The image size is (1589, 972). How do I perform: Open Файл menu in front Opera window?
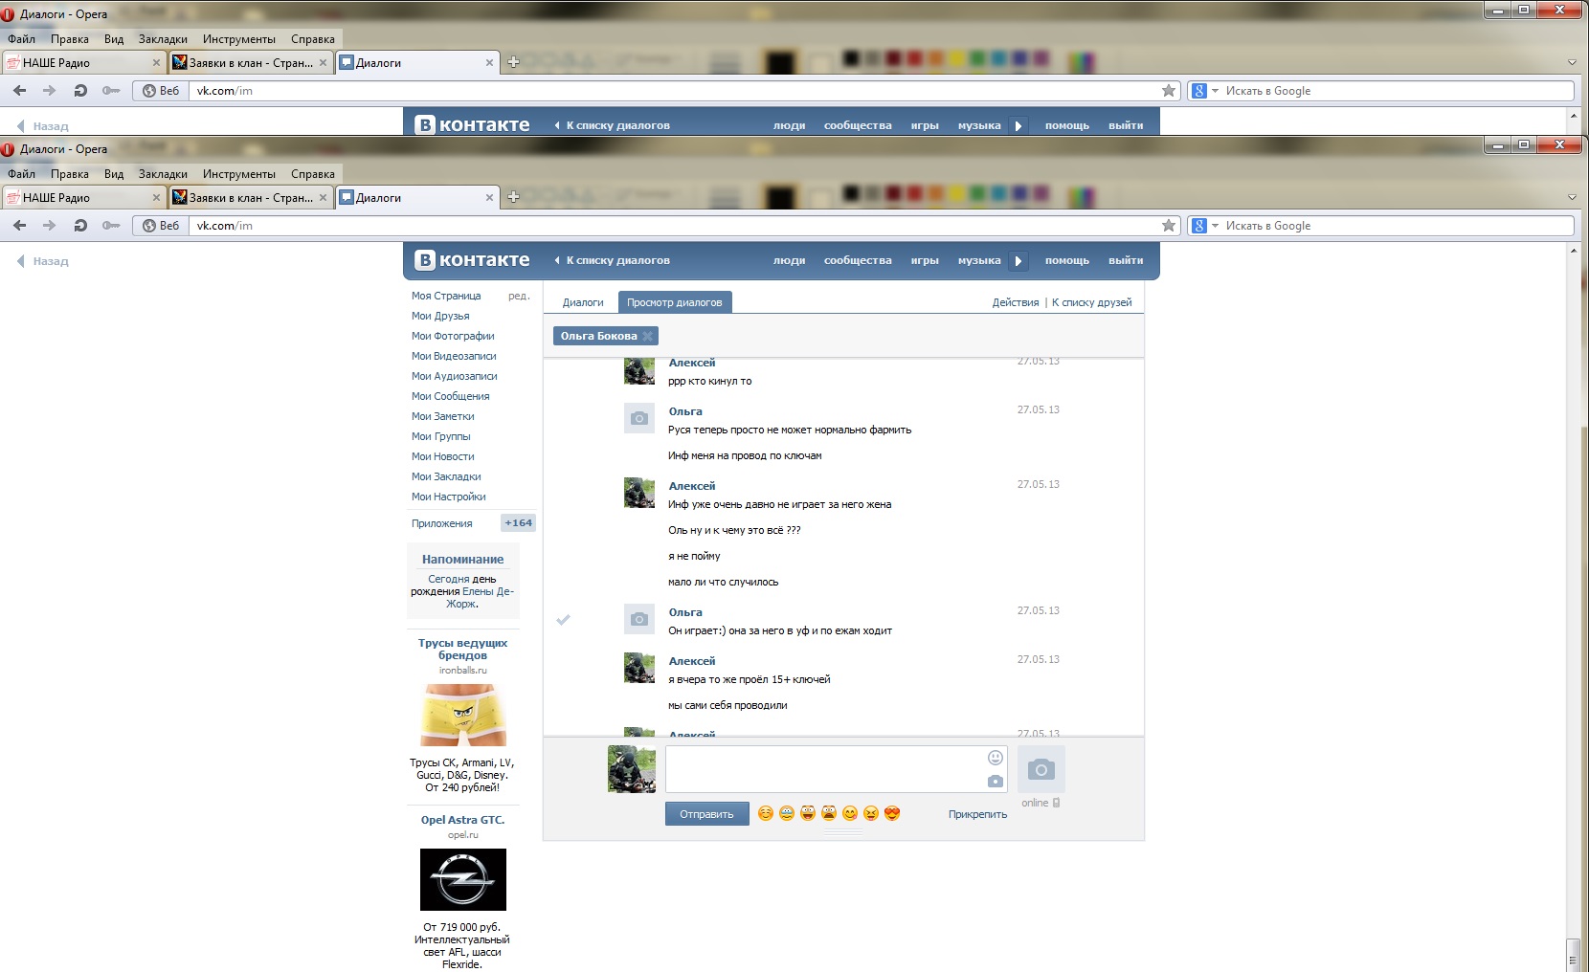click(x=21, y=174)
